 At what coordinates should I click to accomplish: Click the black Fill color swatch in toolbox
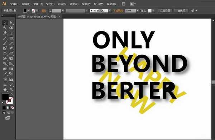[5, 96]
